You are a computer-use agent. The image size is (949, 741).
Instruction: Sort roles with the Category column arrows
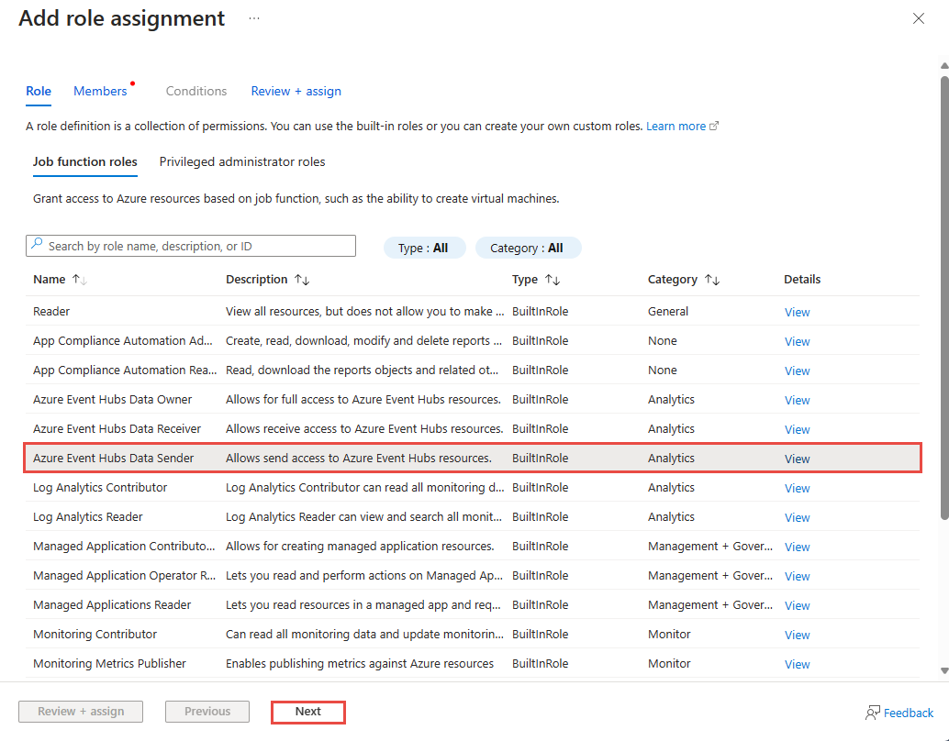(x=711, y=280)
